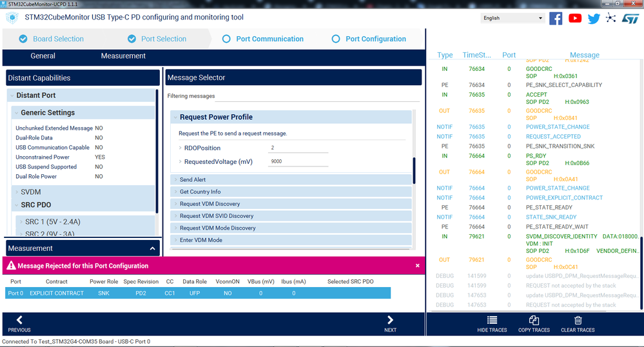
Task: Expand the SVDM section
Action: pyautogui.click(x=16, y=192)
